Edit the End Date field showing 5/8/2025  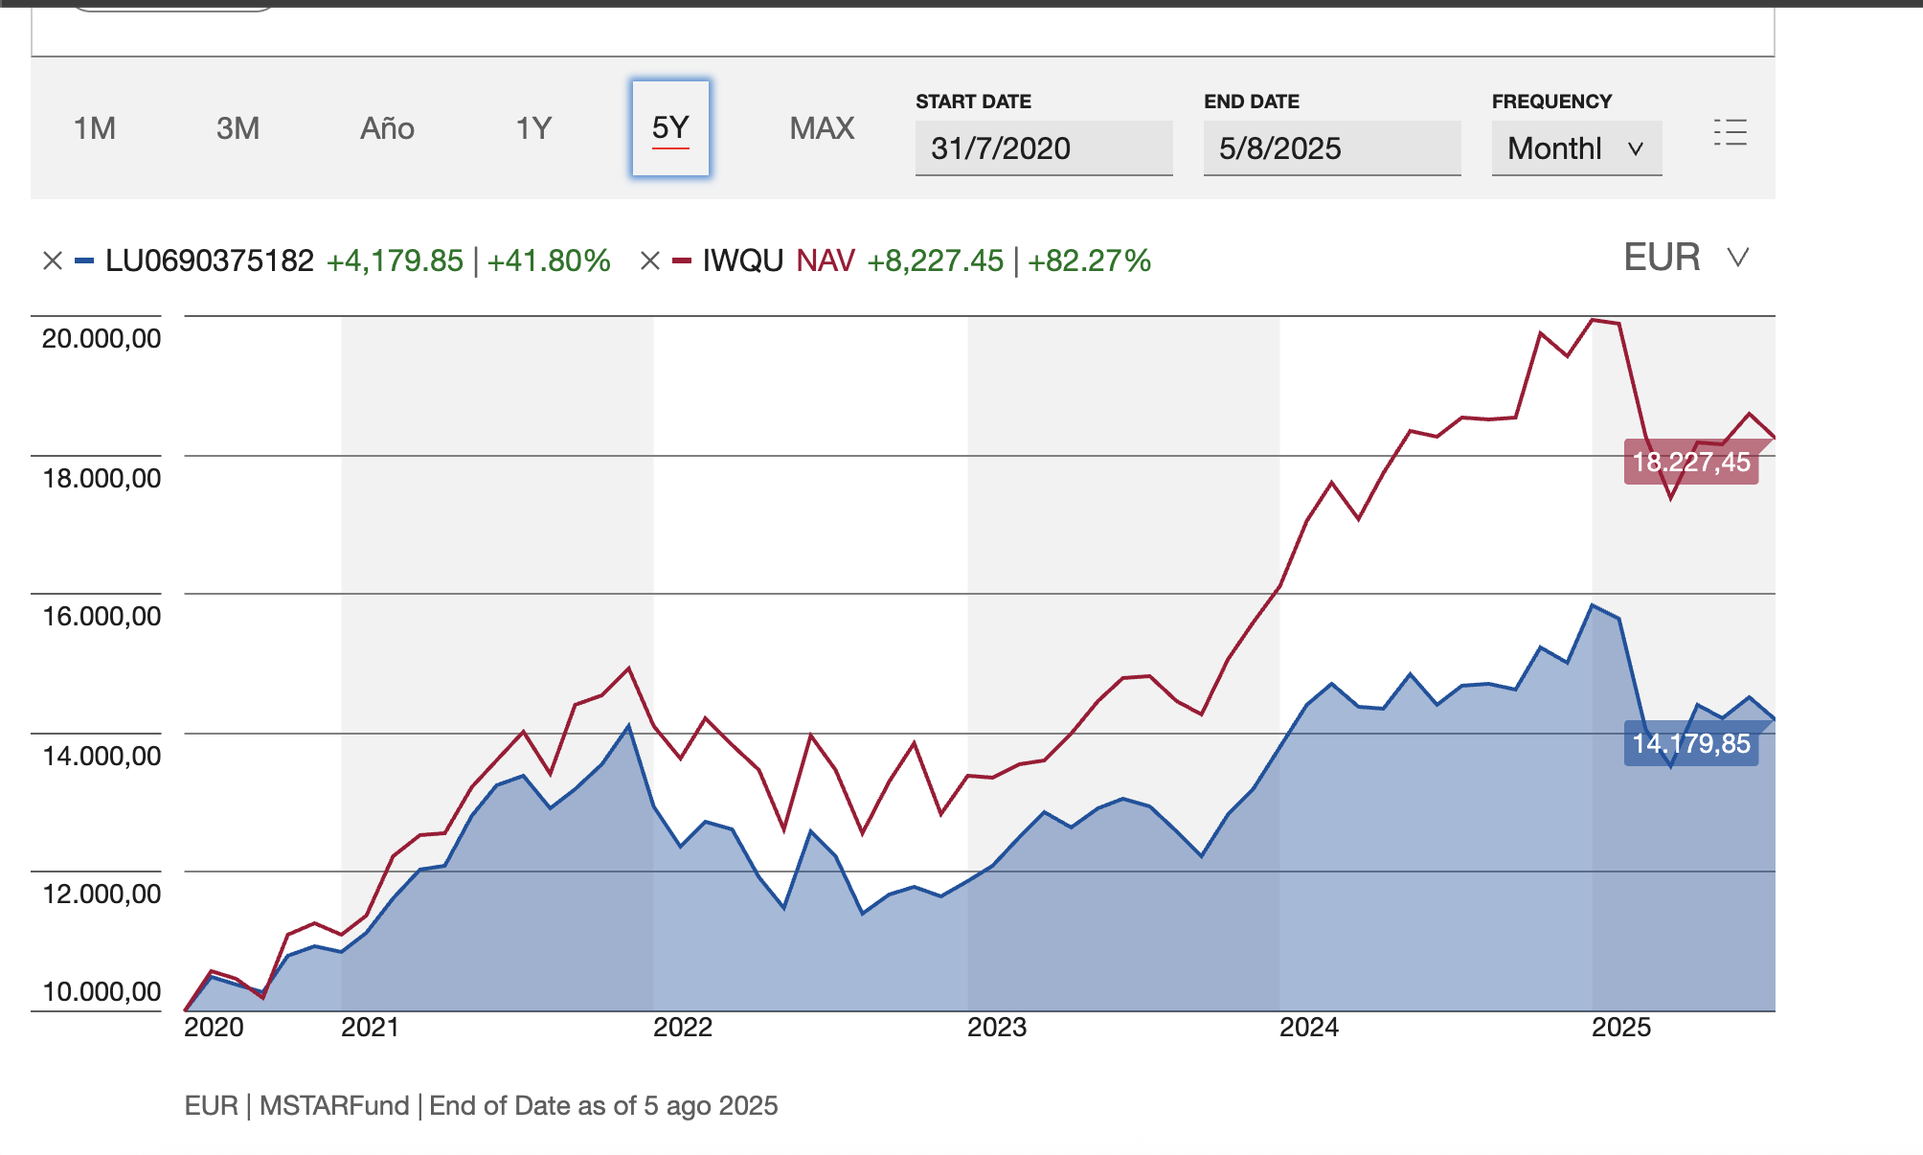tap(1331, 148)
